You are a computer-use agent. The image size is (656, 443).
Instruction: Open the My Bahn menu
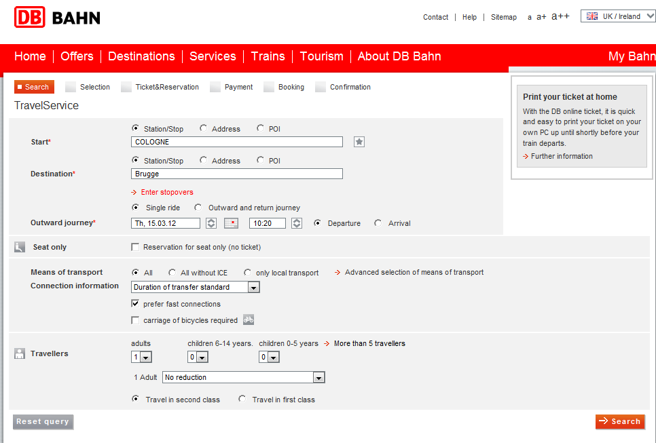(632, 56)
